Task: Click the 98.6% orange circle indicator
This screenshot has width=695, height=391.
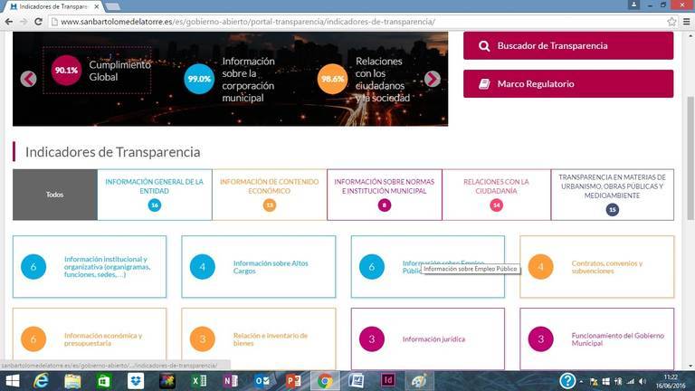Action: pos(332,79)
